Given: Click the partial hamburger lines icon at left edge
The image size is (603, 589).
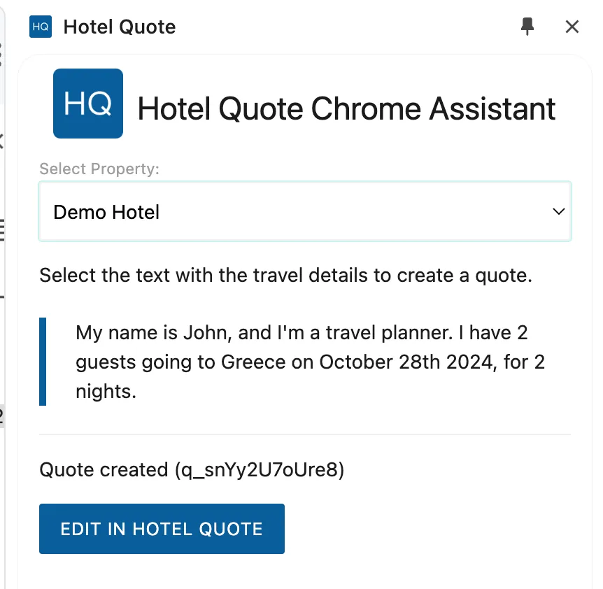Looking at the screenshot, I should 2,229.
